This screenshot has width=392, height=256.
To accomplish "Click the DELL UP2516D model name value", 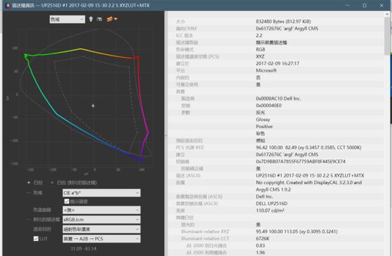I will click(x=272, y=203).
